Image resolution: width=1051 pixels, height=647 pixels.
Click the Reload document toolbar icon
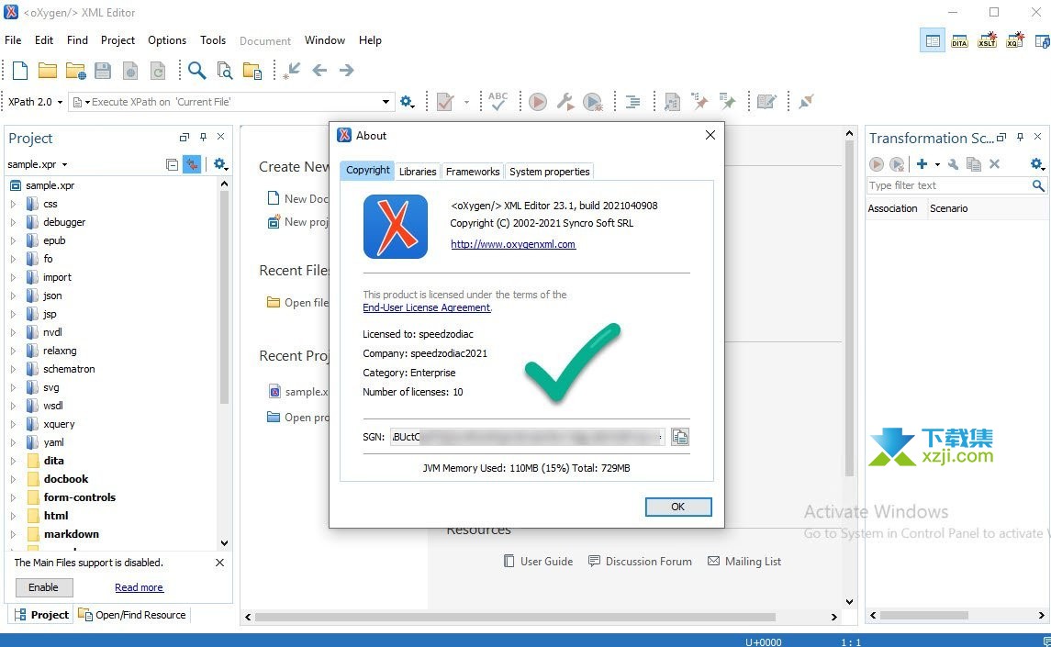click(x=158, y=71)
